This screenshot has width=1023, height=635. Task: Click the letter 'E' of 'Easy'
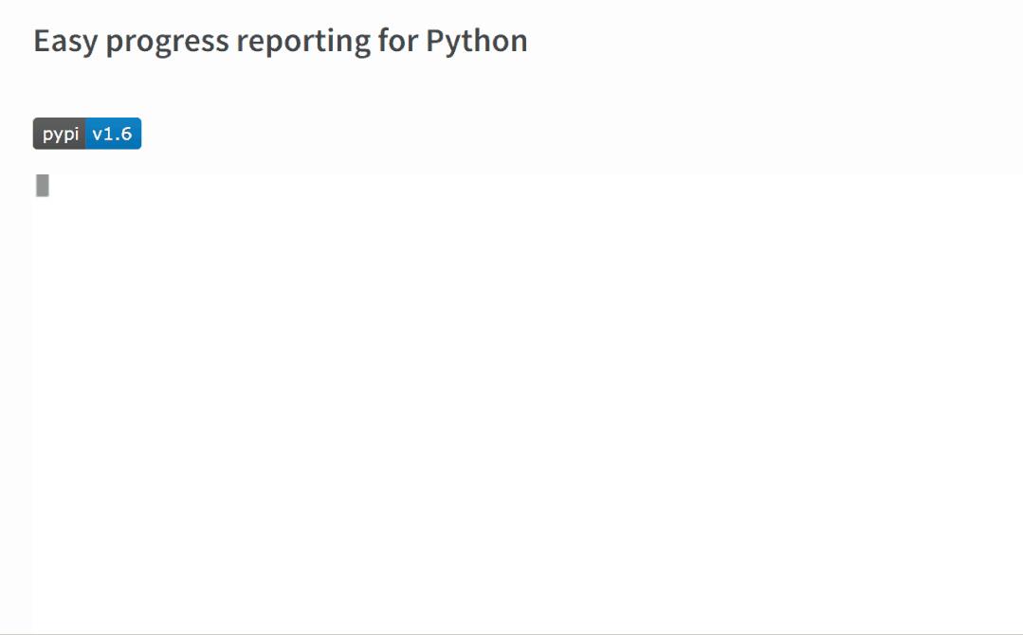(x=42, y=41)
